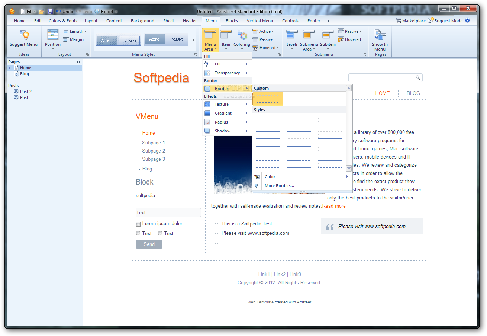
Task: Click the blue Help question mark icon
Action: (467, 21)
